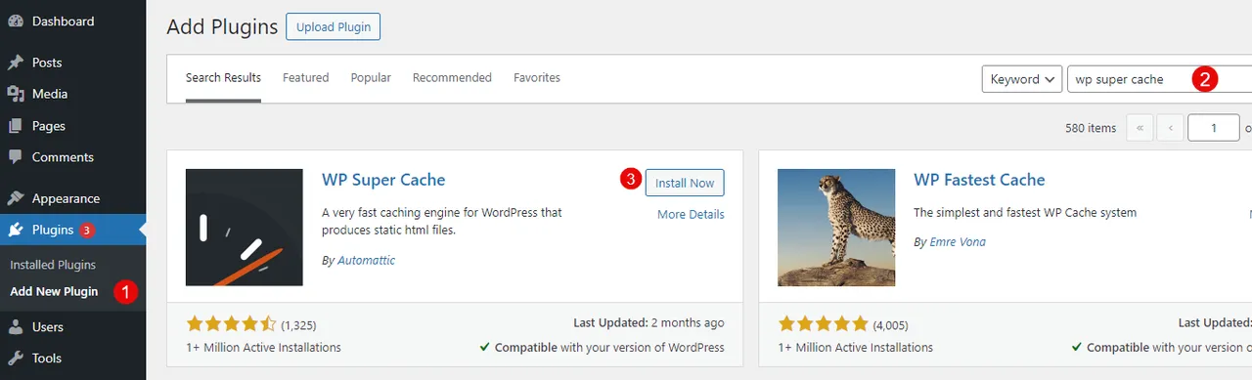Click WP Super Cache description text
This screenshot has height=380, width=1252.
point(442,221)
